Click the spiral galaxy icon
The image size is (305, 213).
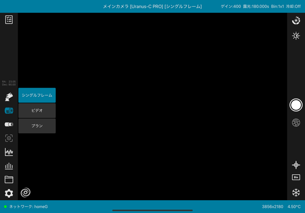click(25, 192)
